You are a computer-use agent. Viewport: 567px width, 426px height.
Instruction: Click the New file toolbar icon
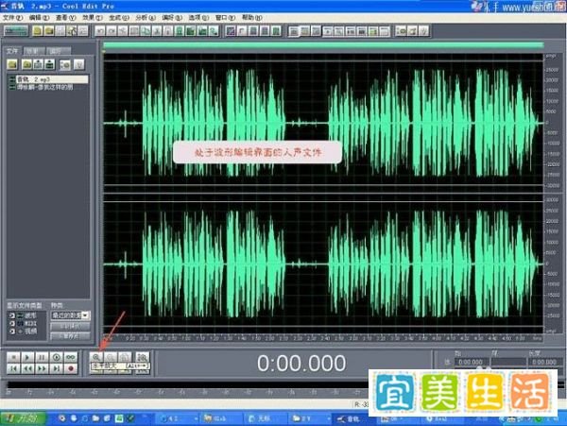click(x=37, y=31)
